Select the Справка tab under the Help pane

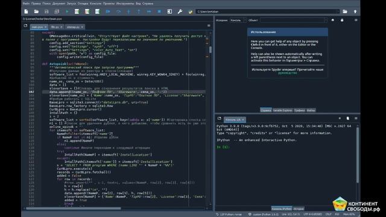tap(266, 110)
